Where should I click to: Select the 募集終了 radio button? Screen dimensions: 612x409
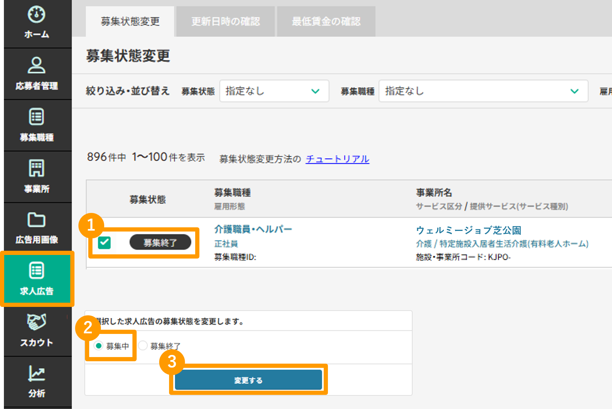coord(143,346)
